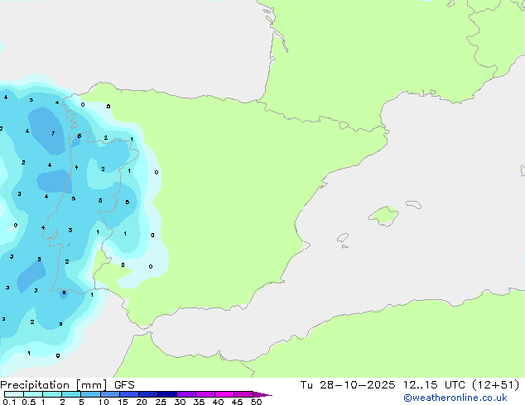Click the '7' precipitation value on the map

[53, 133]
